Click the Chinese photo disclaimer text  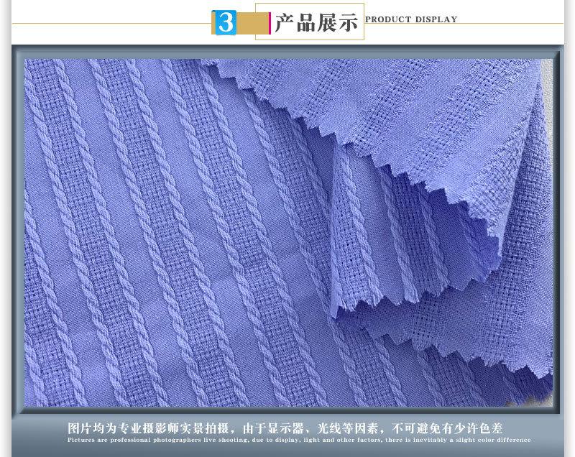295,428
